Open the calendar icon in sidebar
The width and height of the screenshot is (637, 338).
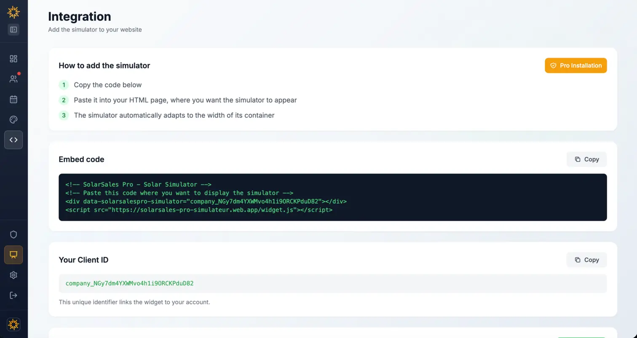(13, 99)
